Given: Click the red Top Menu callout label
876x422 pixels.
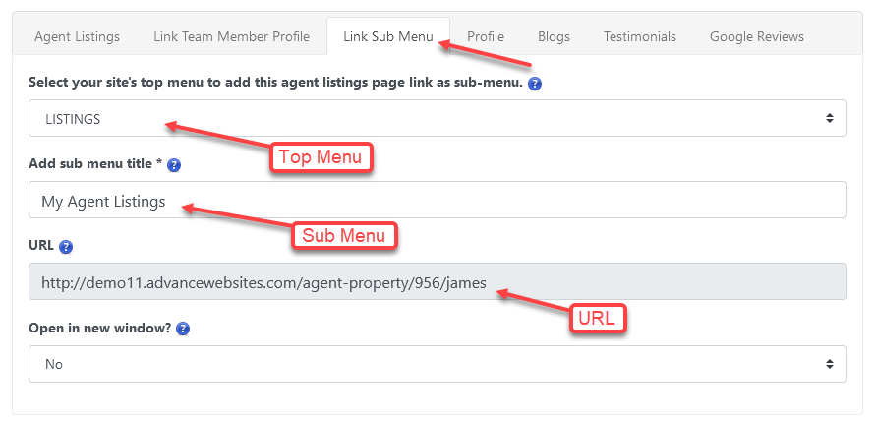Looking at the screenshot, I should pyautogui.click(x=321, y=157).
